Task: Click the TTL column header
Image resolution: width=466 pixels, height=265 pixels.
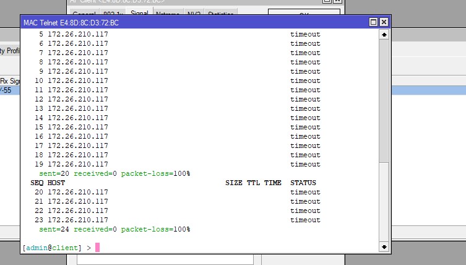Action: (x=253, y=183)
